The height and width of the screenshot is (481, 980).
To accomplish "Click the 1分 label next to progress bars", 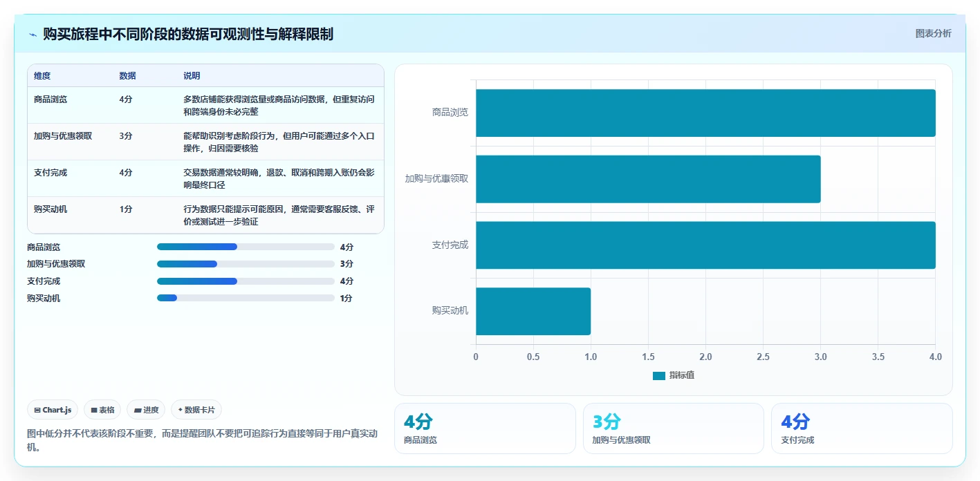I will pyautogui.click(x=346, y=298).
